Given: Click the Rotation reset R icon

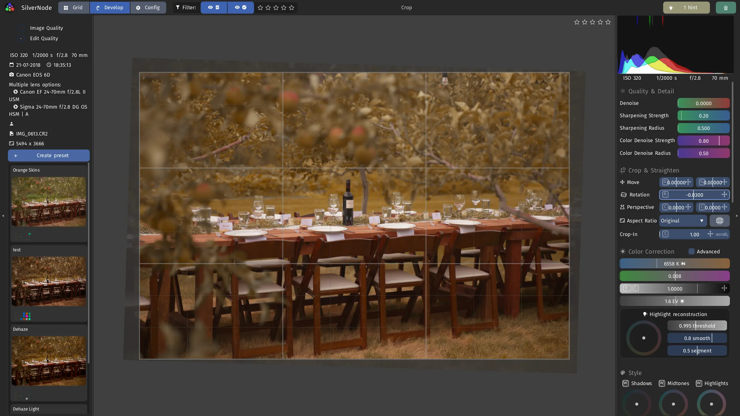Looking at the screenshot, I should tap(665, 194).
